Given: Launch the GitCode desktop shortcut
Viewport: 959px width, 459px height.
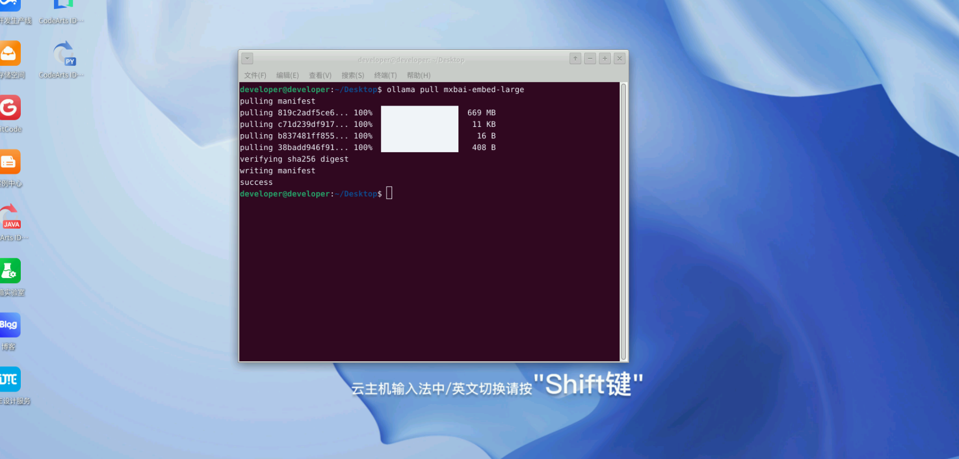Looking at the screenshot, I should (x=10, y=108).
